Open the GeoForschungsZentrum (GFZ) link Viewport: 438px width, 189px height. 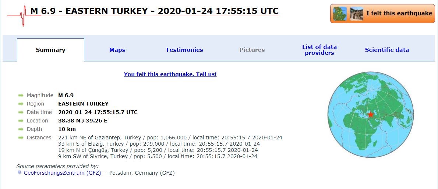click(62, 173)
